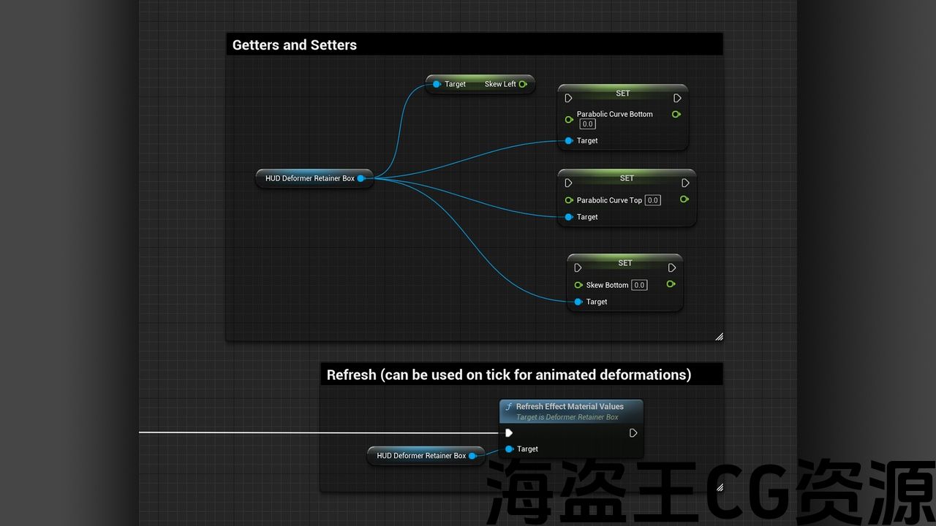Click the Skew Left output pin
Viewport: 936px width, 526px height.
click(x=523, y=84)
